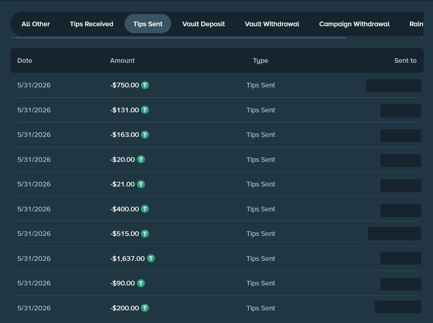Click the -$131.00 amount
Viewport: 433px width, 323px height.
124,110
